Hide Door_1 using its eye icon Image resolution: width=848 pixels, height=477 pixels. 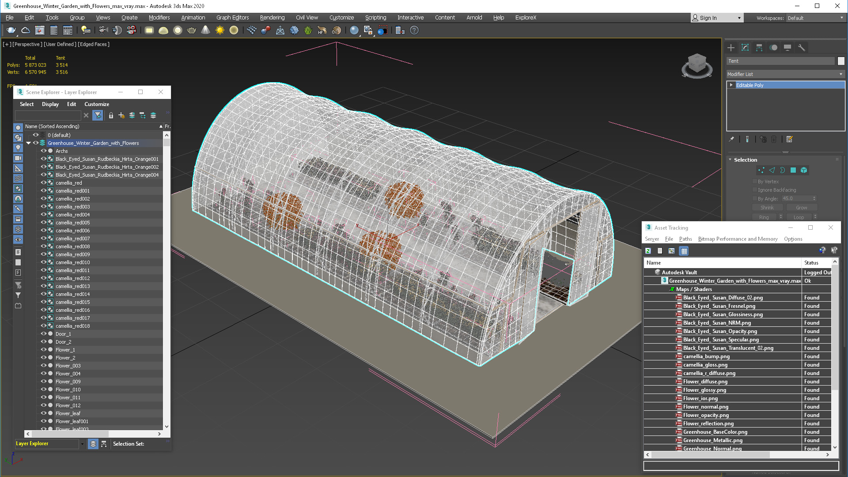click(x=43, y=334)
